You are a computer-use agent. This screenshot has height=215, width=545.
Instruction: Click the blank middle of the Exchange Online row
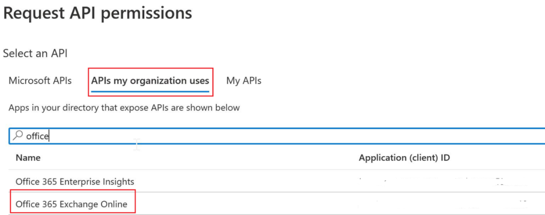(245, 204)
